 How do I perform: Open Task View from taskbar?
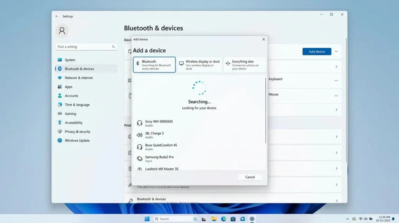[x=204, y=219]
